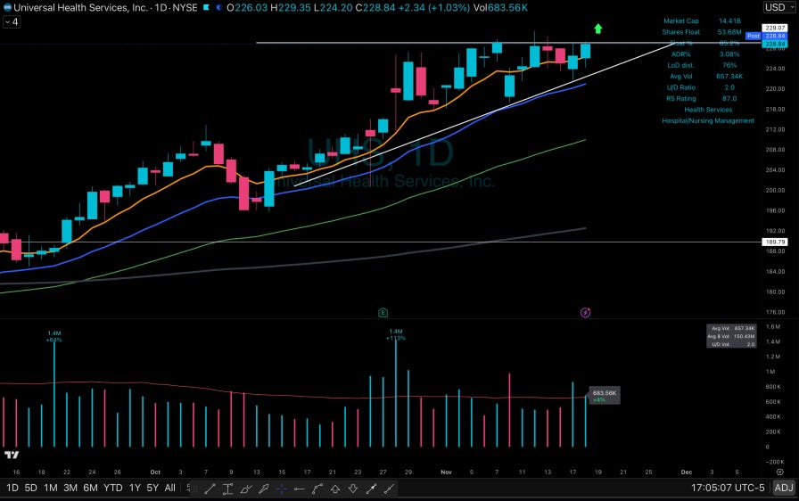Switch to 5Y time range
799x501 pixels.
[152, 488]
